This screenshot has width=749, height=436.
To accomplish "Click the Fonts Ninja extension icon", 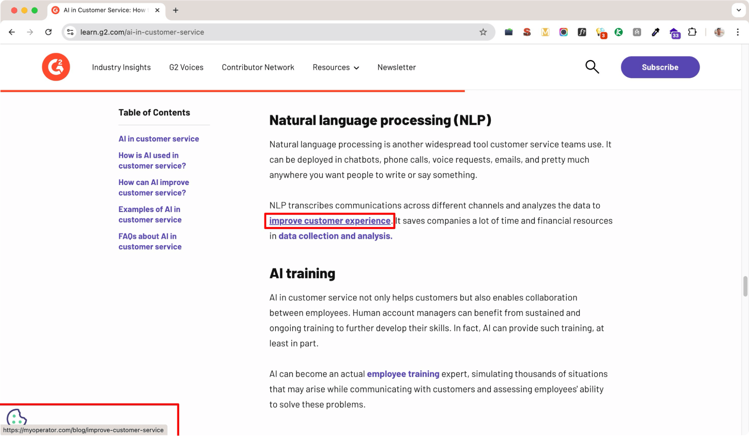I will [x=582, y=32].
